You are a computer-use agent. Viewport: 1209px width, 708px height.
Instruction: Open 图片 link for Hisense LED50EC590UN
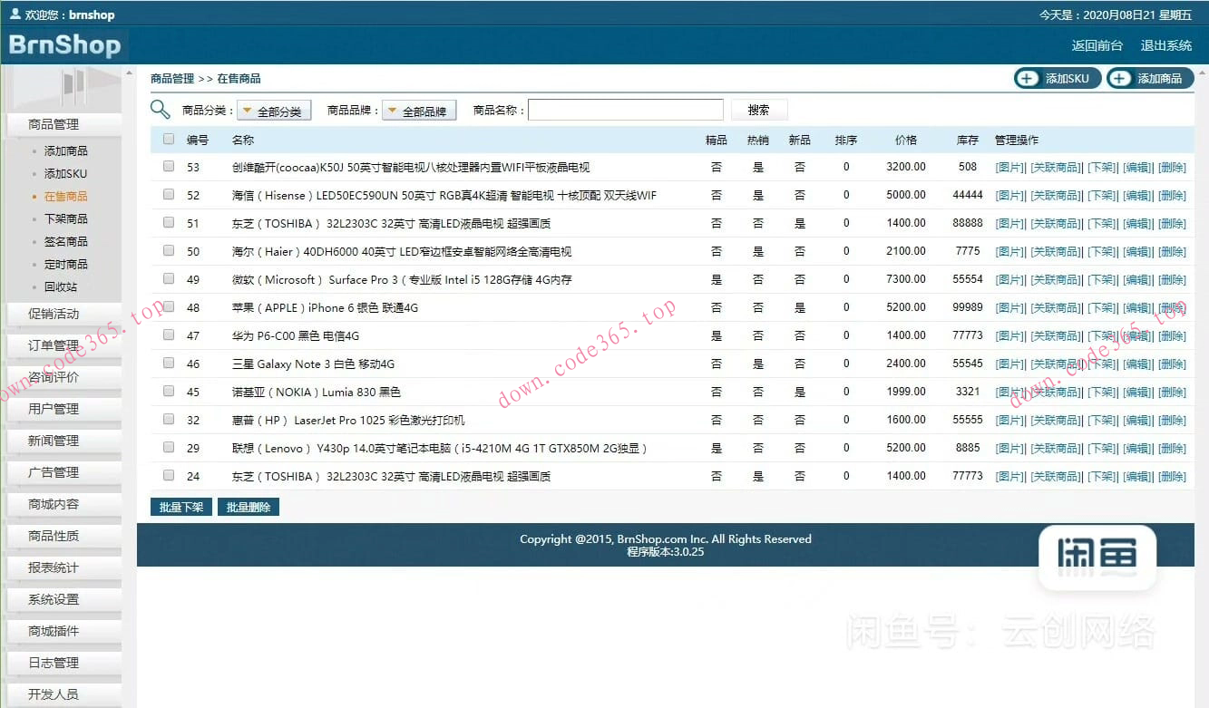[1009, 195]
